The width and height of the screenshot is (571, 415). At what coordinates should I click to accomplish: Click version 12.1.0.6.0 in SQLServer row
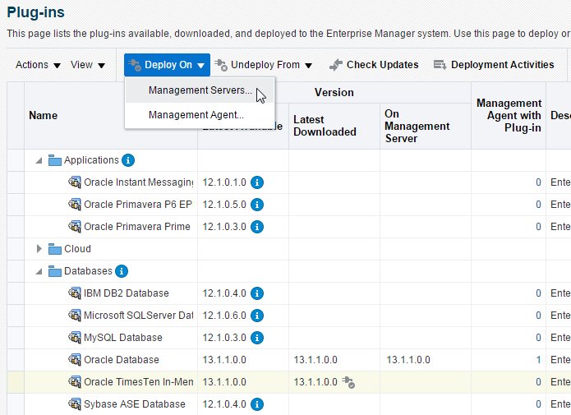coord(224,316)
